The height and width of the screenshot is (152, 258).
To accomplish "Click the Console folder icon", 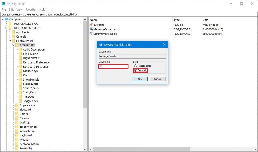I will [x=14, y=37].
